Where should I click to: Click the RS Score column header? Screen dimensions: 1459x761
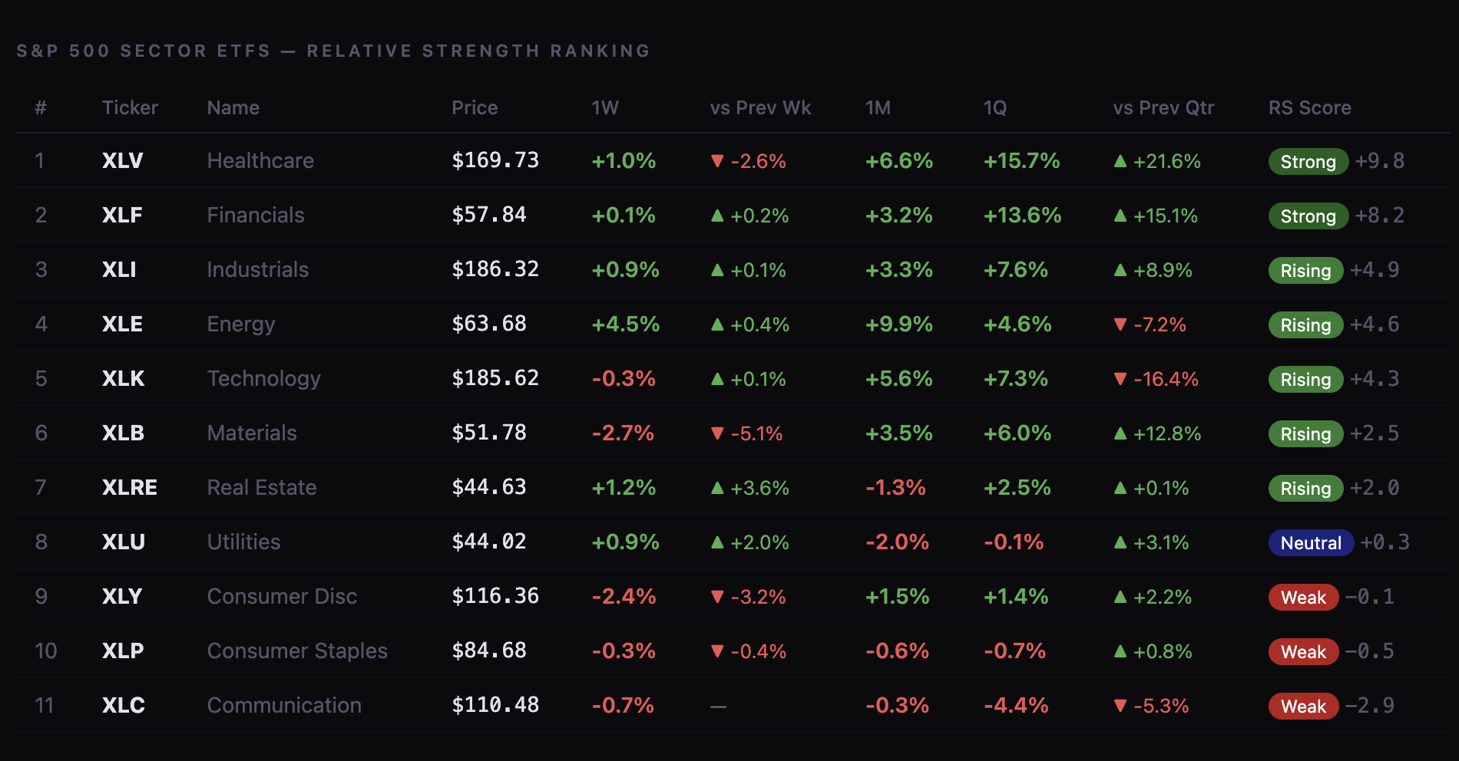(x=1309, y=108)
